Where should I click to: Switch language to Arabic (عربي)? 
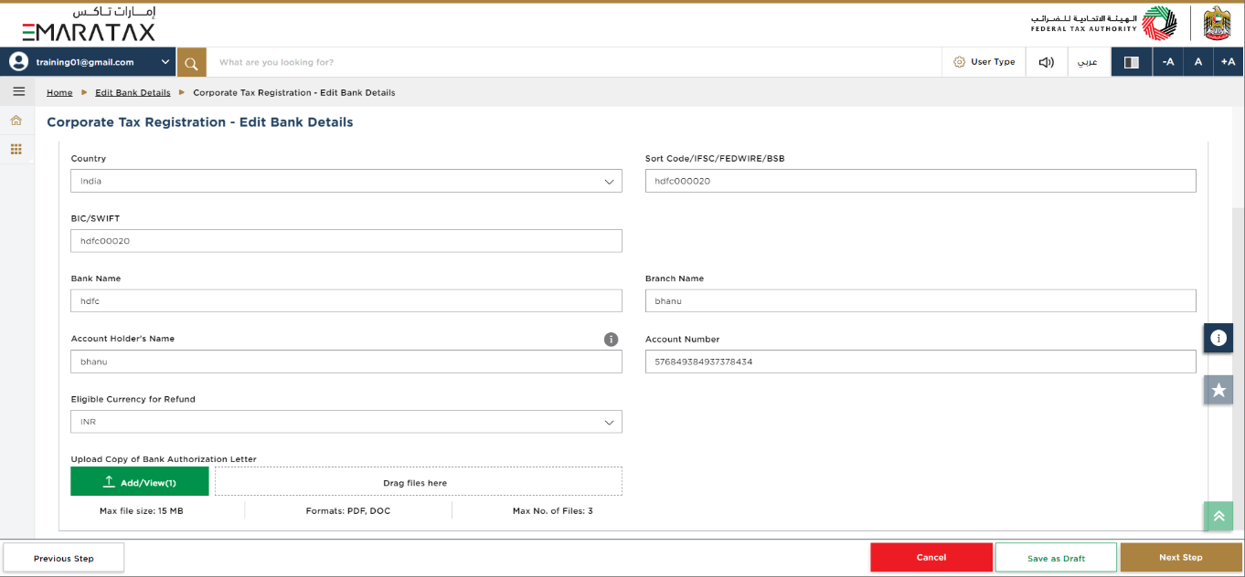[x=1089, y=62]
